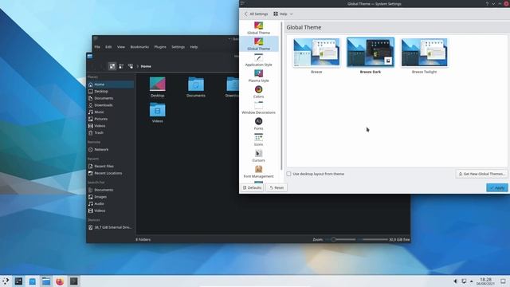Open the Colors settings page
The width and height of the screenshot is (510, 287).
coord(258,92)
